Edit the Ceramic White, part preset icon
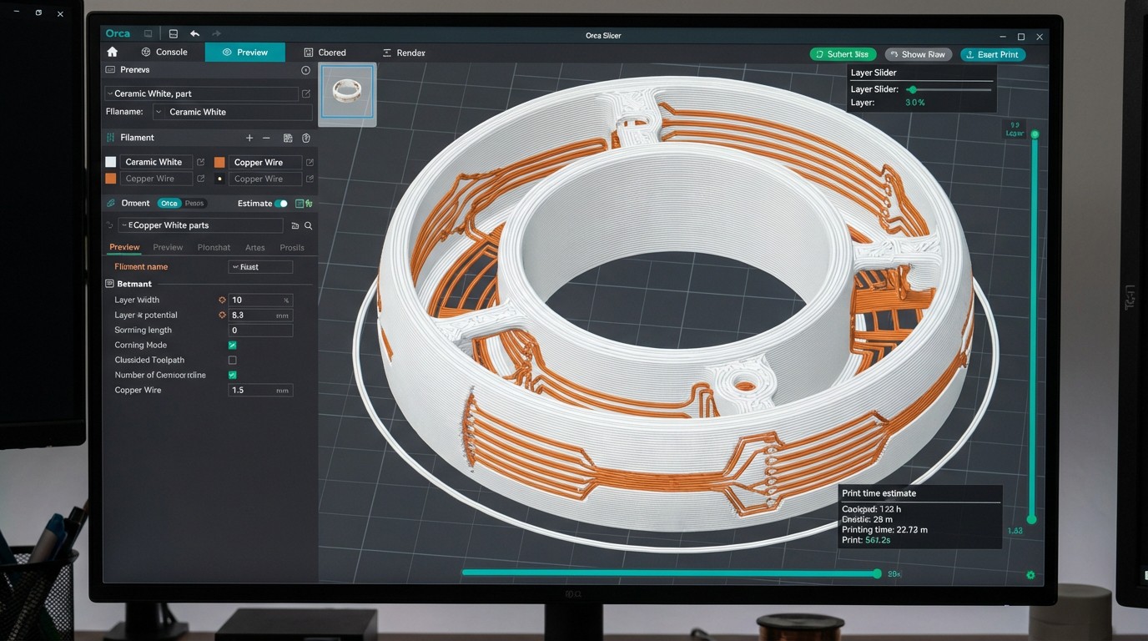Image resolution: width=1148 pixels, height=641 pixels. click(305, 94)
